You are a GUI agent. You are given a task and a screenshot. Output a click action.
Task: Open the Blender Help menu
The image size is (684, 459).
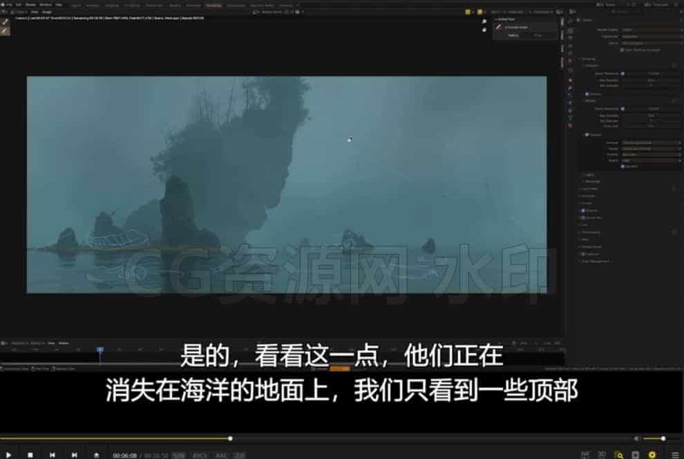coord(58,5)
